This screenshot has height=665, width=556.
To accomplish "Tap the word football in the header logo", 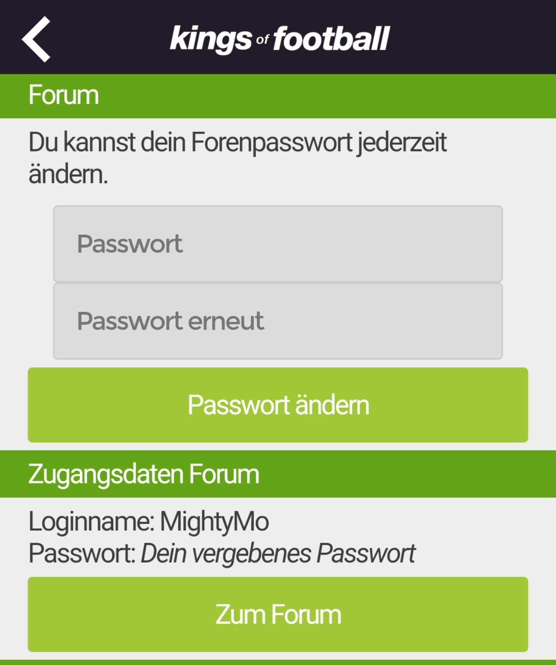I will coord(331,39).
